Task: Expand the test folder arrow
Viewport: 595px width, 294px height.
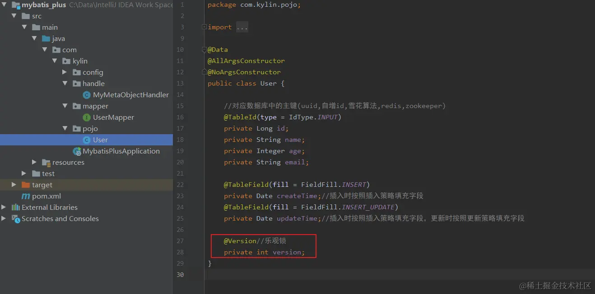Action: (x=24, y=174)
